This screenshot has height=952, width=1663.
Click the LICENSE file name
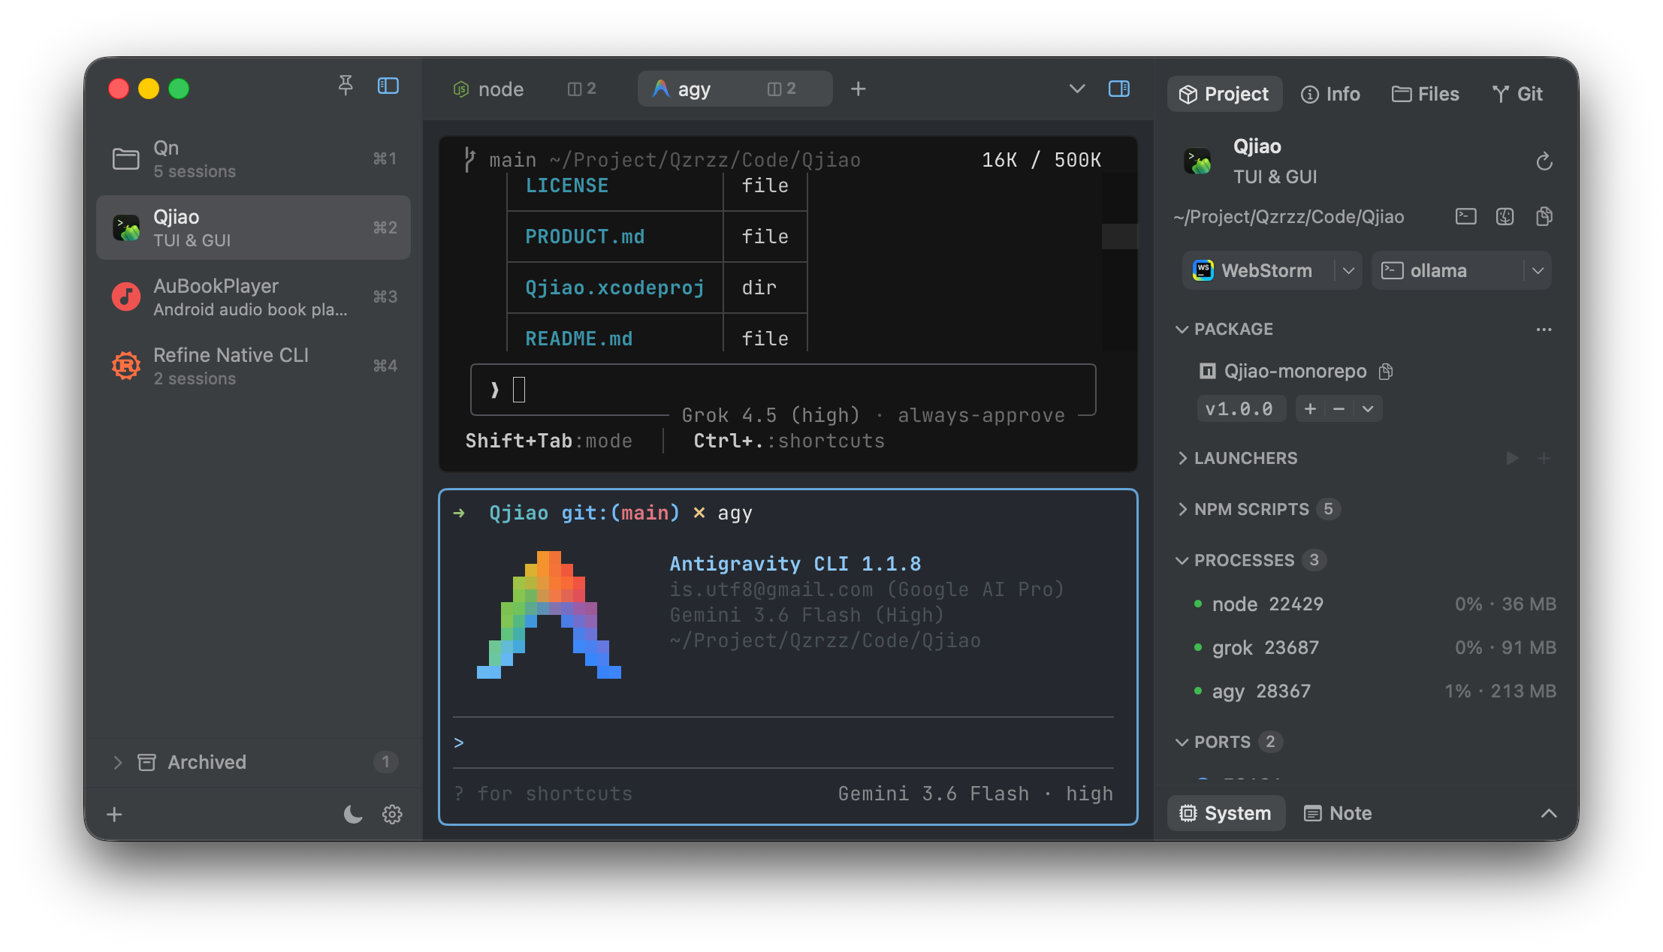pyautogui.click(x=567, y=185)
